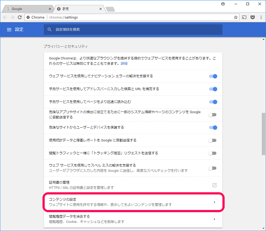Switch to the Google tab

click(x=28, y=9)
